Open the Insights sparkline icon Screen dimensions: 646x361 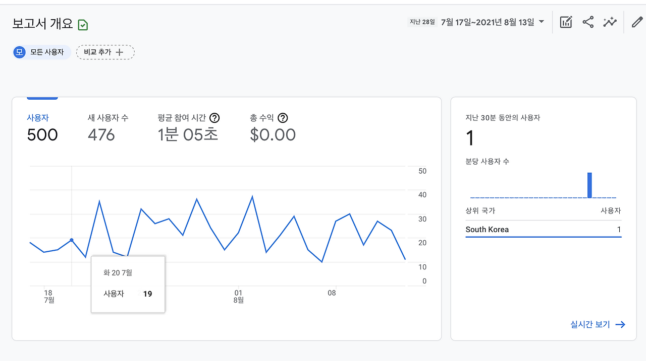610,22
